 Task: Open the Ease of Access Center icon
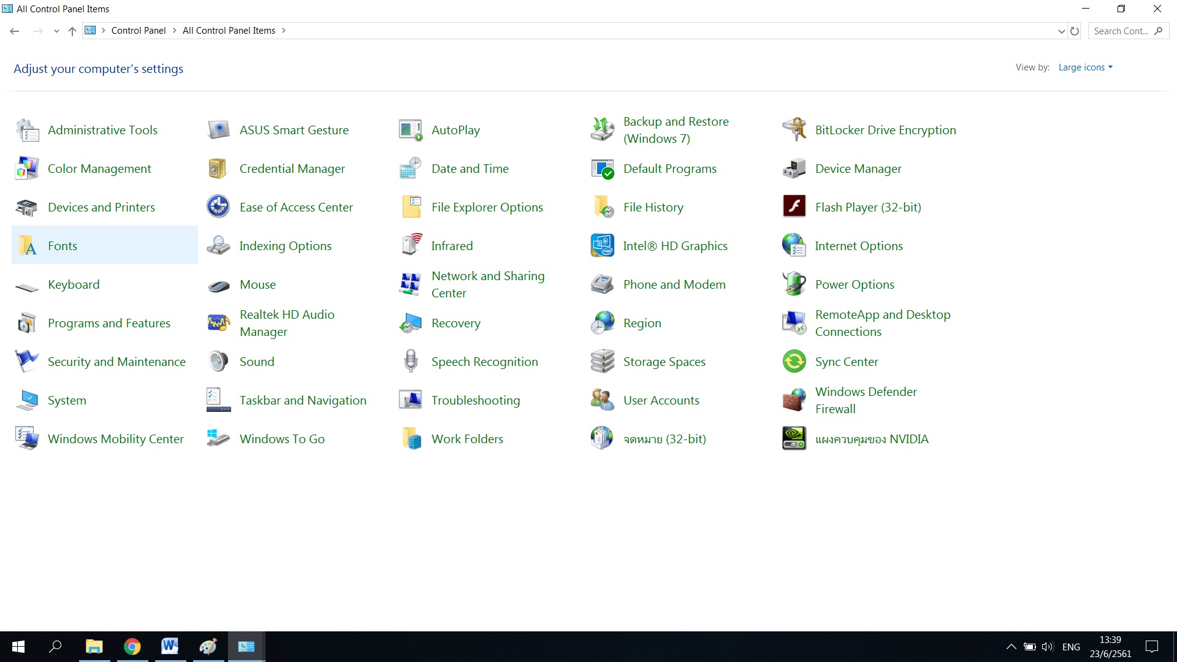pos(219,207)
